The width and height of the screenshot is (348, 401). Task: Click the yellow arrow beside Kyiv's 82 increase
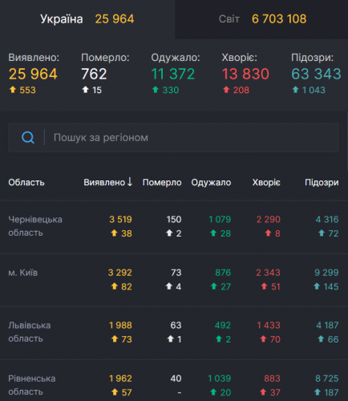click(x=115, y=286)
